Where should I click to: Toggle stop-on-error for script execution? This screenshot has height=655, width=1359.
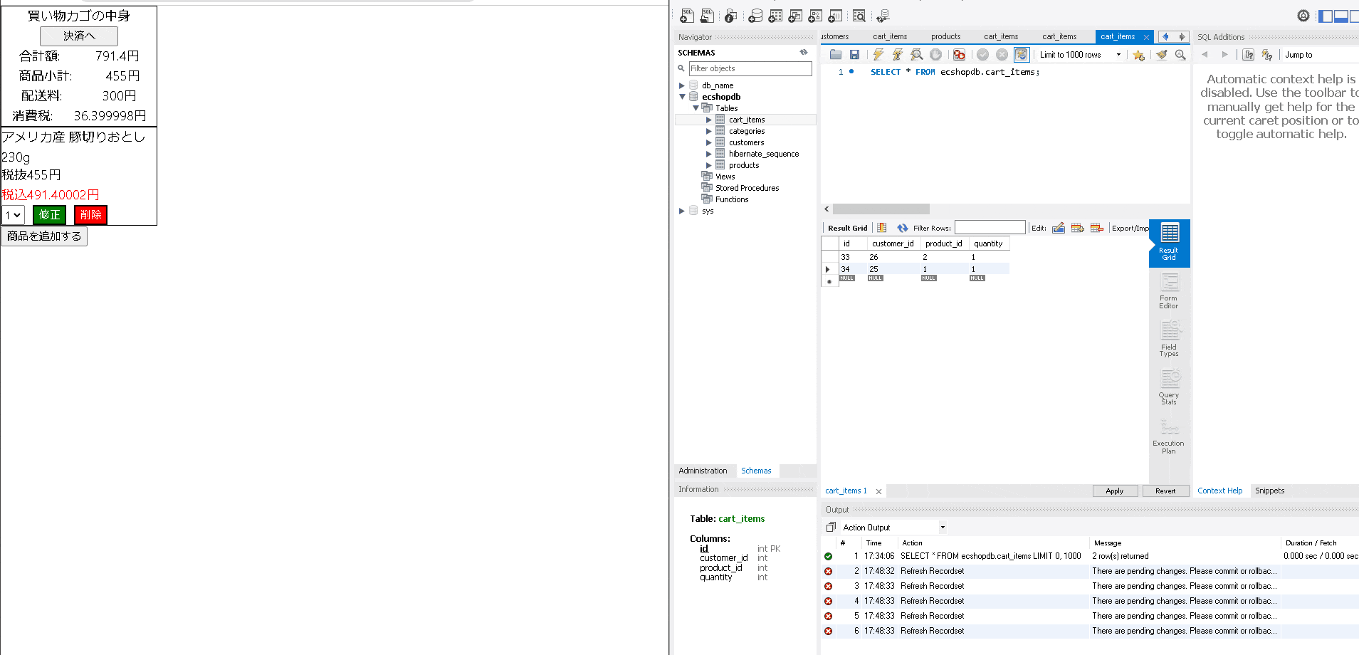959,55
